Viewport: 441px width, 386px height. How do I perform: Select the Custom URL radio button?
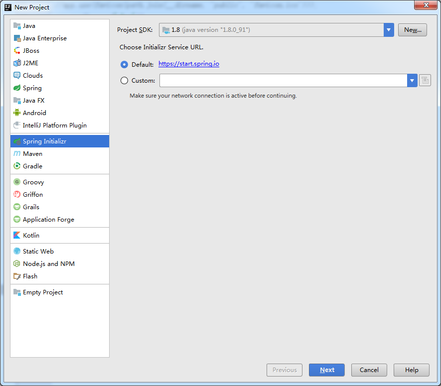coord(124,81)
